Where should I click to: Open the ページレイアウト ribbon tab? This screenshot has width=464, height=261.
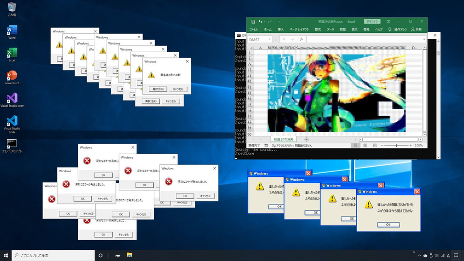click(x=299, y=29)
